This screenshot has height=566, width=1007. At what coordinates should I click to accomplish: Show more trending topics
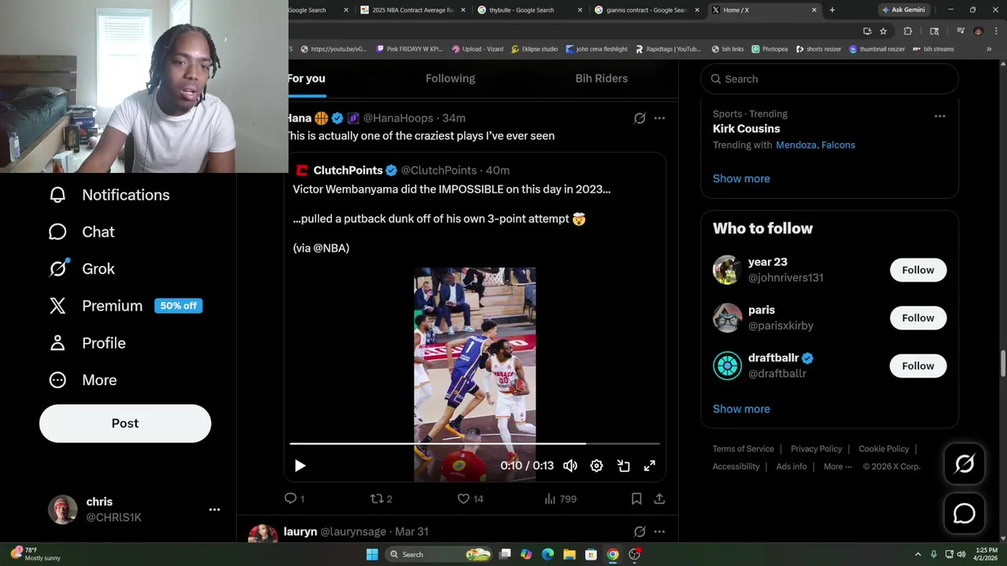[741, 178]
